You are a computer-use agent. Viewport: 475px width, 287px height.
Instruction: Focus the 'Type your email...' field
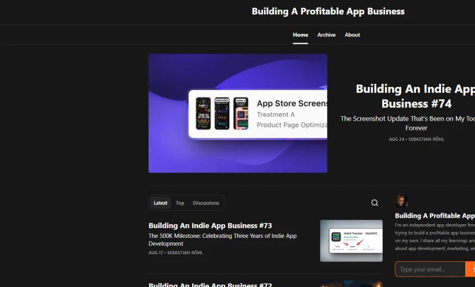(x=430, y=269)
